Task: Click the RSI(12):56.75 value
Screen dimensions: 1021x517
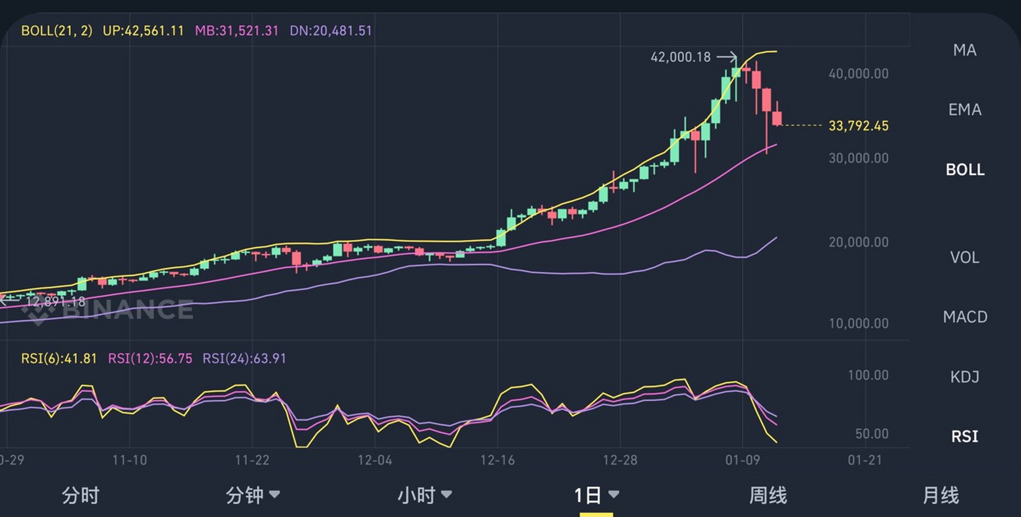Action: click(x=150, y=358)
